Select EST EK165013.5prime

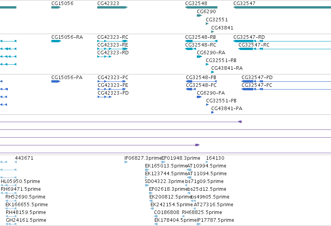pyautogui.click(x=166, y=166)
